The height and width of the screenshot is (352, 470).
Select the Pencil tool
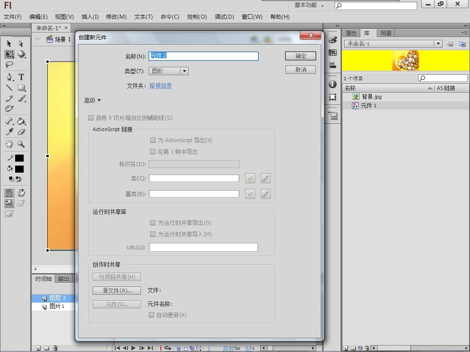coord(9,98)
